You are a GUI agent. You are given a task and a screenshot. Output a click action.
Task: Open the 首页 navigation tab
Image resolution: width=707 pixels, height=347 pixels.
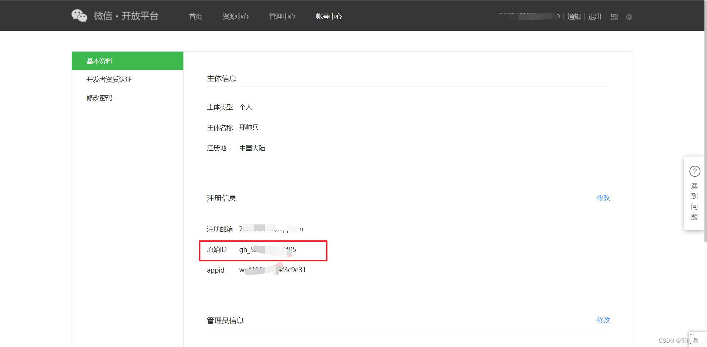pos(196,16)
